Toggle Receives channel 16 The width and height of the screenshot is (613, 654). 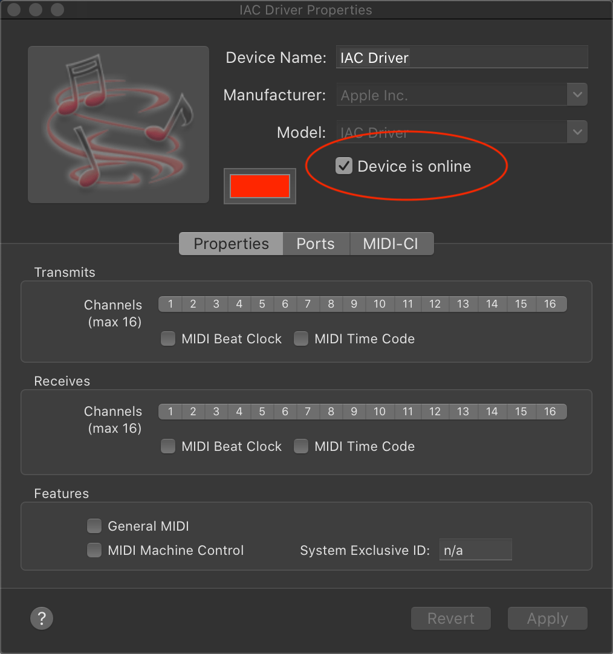(x=551, y=412)
